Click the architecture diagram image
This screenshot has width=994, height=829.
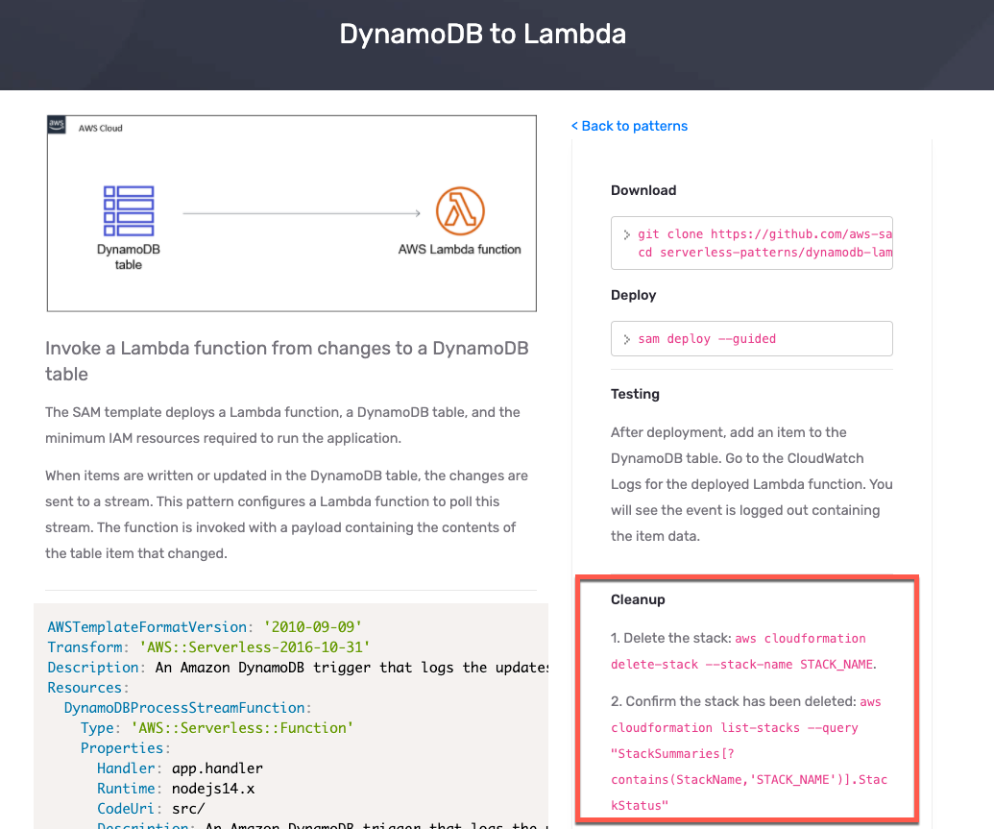tap(292, 213)
